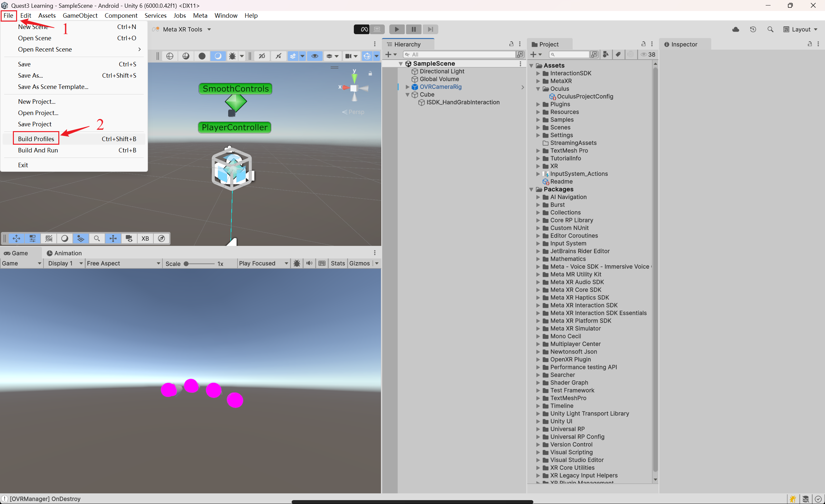Click the Project search field
This screenshot has height=504, width=825.
click(x=569, y=54)
